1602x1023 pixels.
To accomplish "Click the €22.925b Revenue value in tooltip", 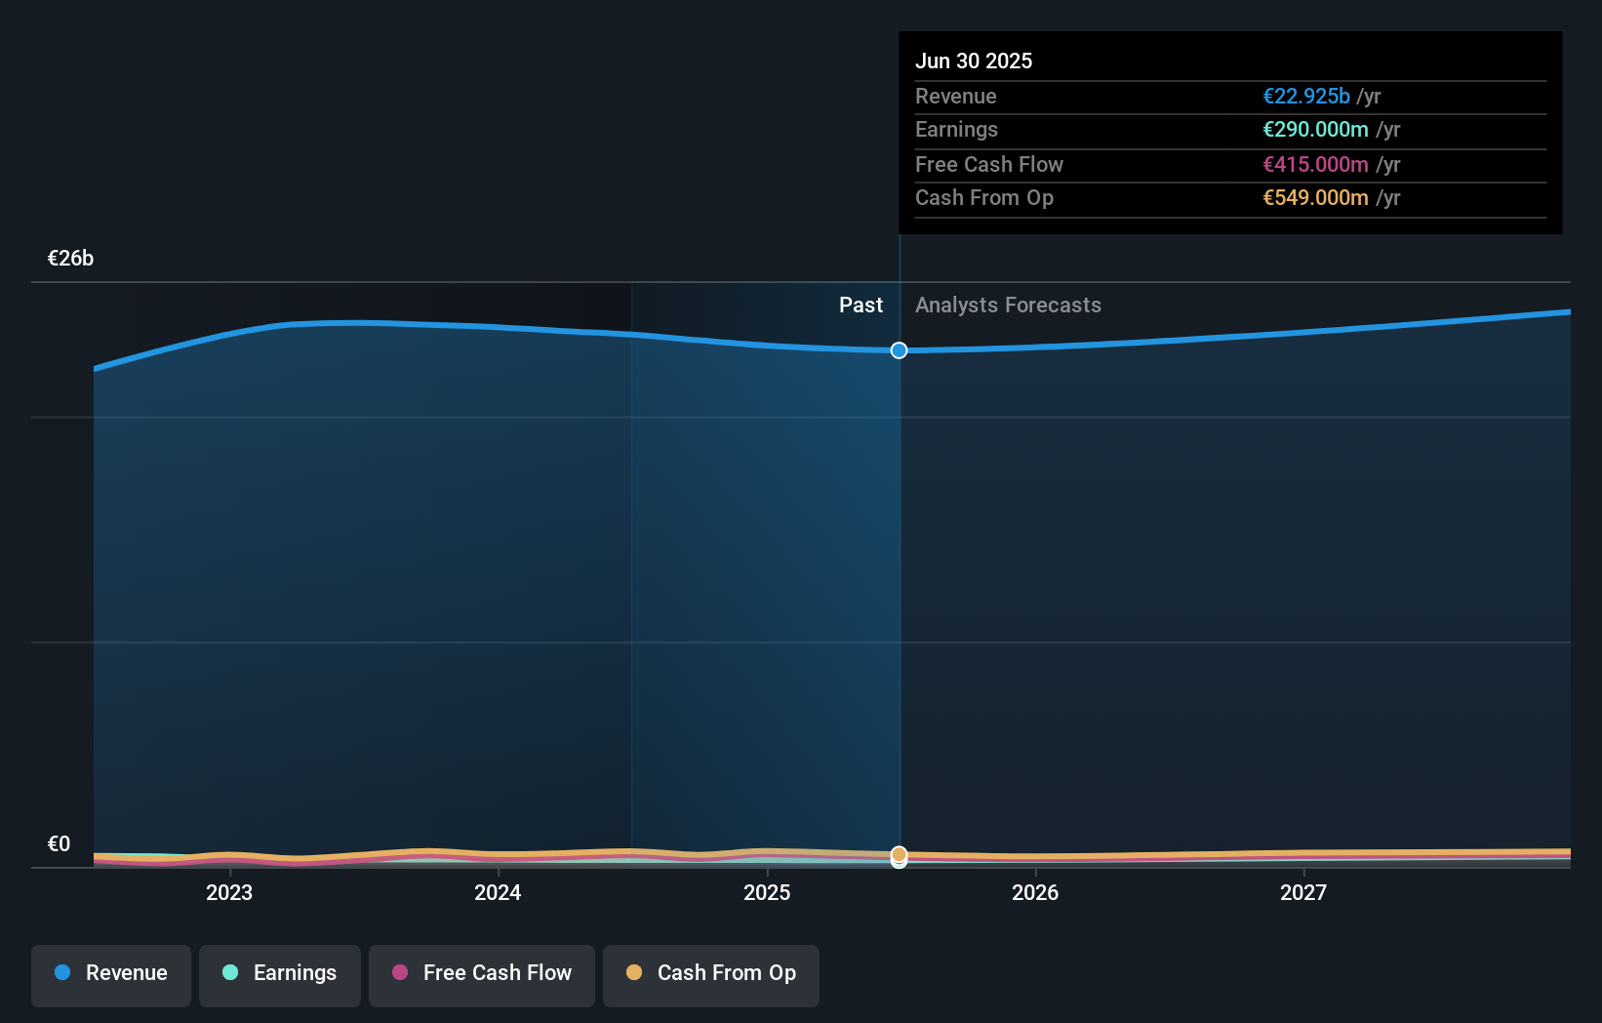I will coord(1304,96).
